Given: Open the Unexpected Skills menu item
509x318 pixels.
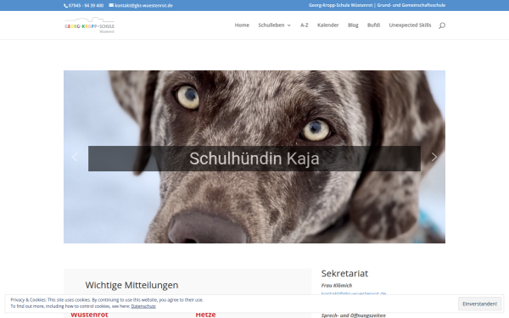Looking at the screenshot, I should [x=410, y=25].
